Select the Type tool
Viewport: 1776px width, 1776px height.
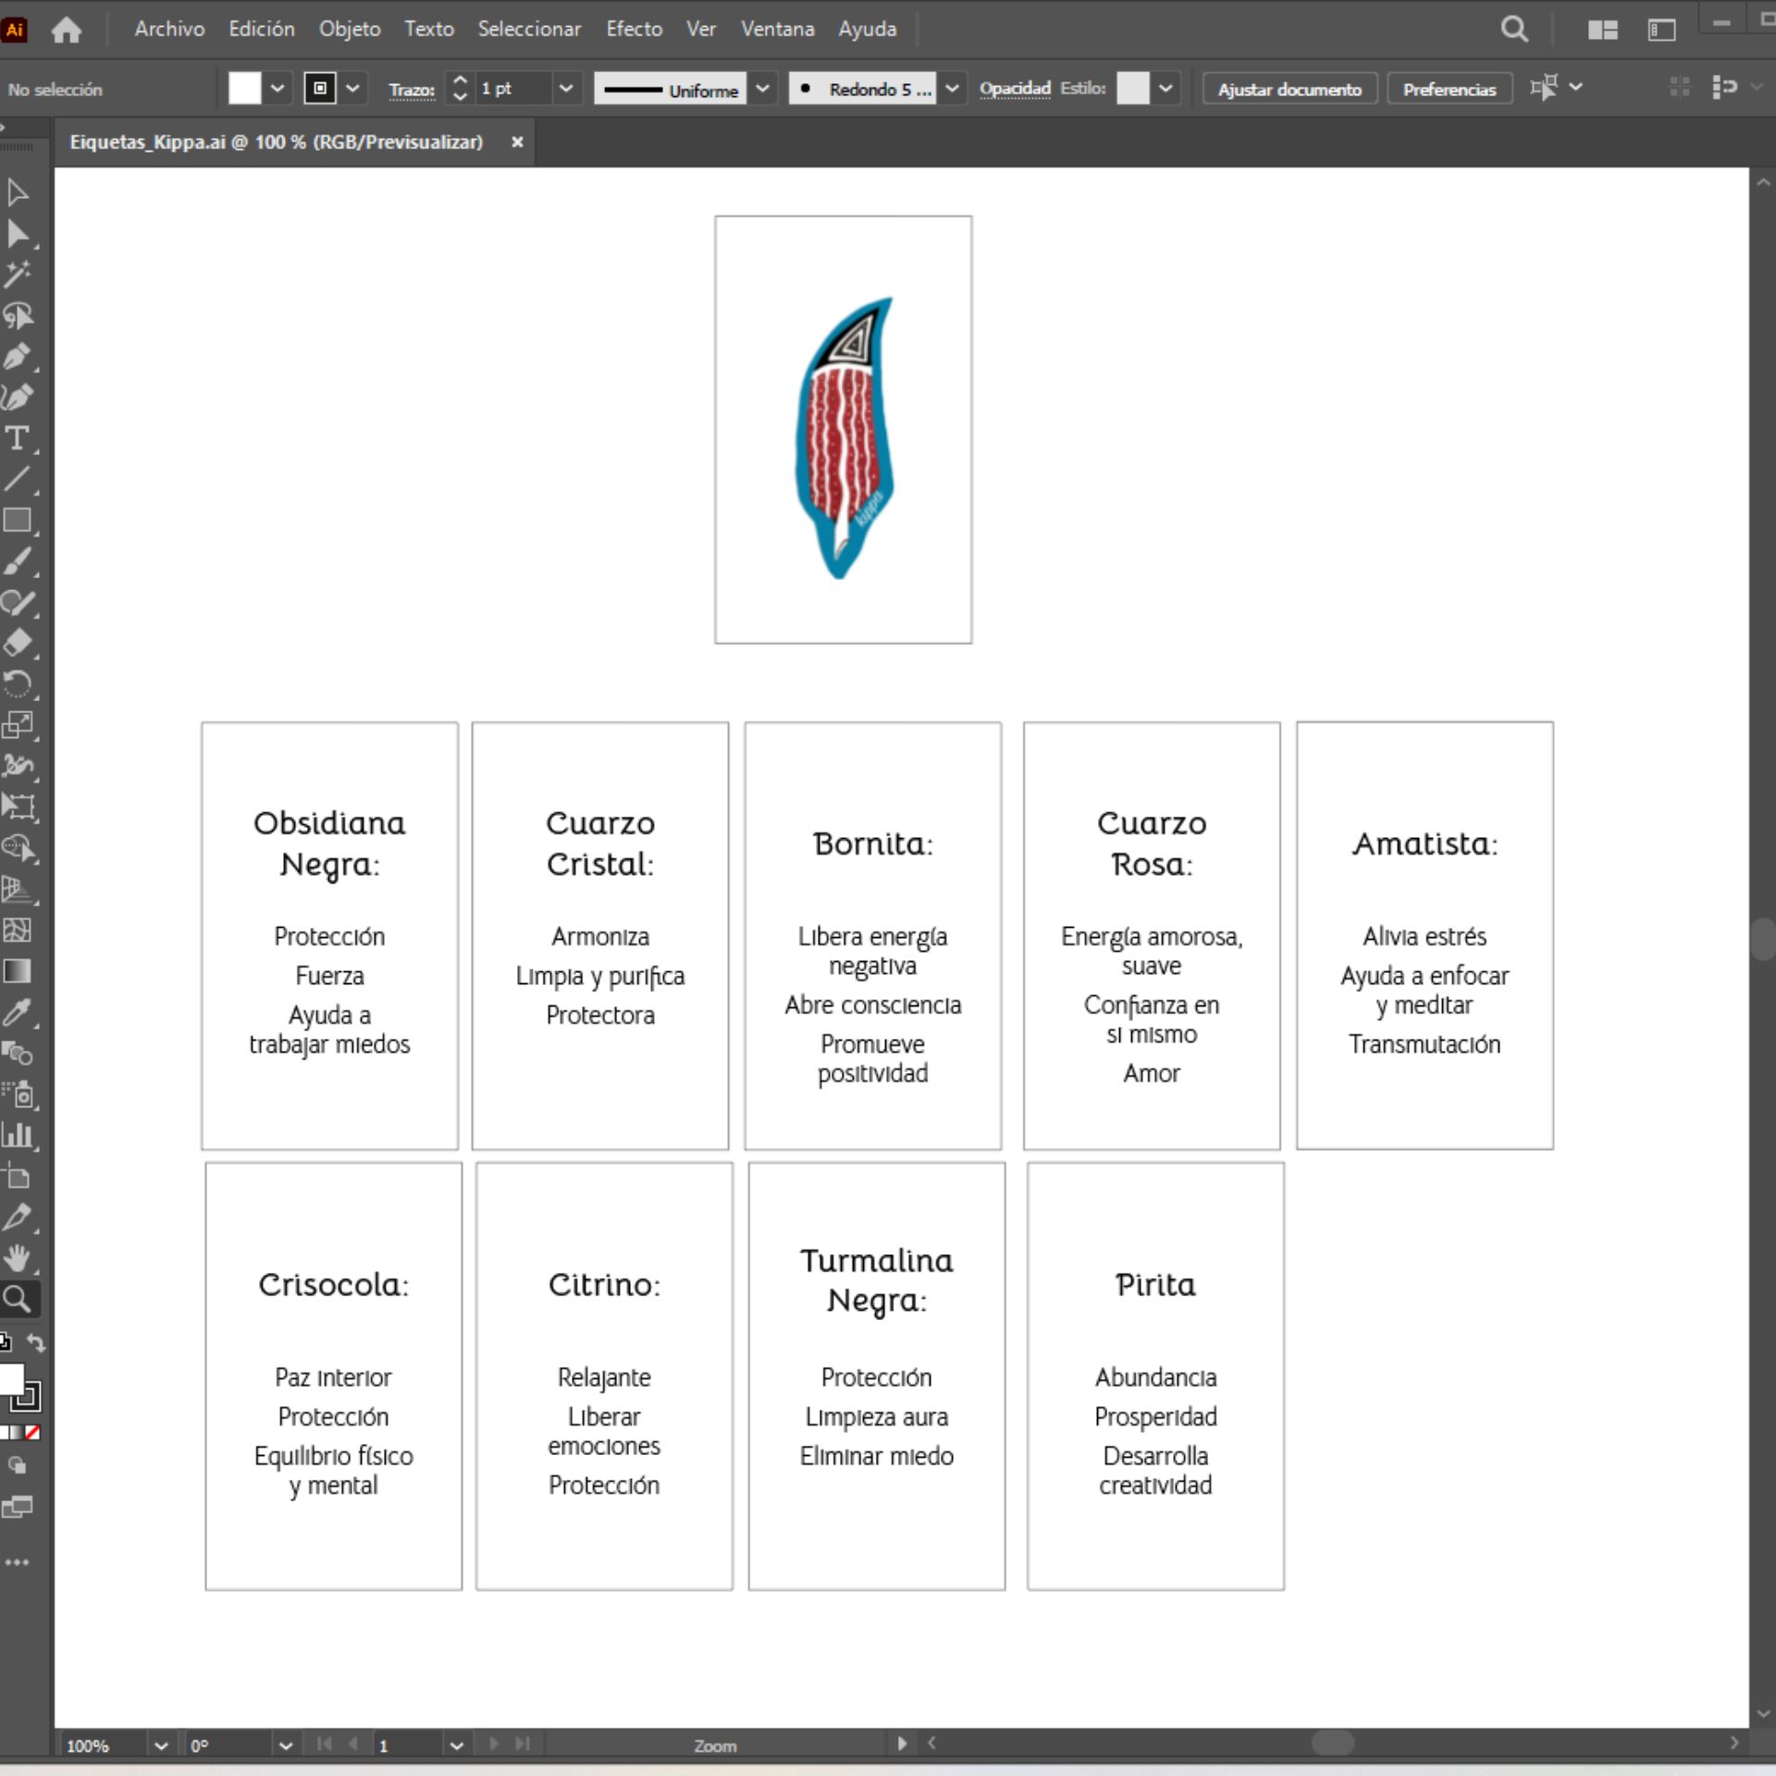point(18,439)
